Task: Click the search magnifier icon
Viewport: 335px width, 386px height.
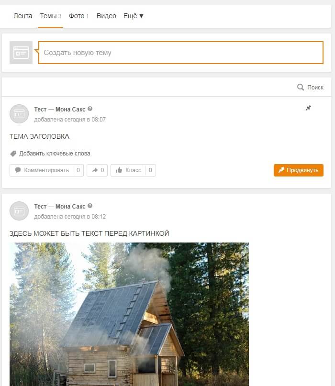Action: [x=300, y=87]
